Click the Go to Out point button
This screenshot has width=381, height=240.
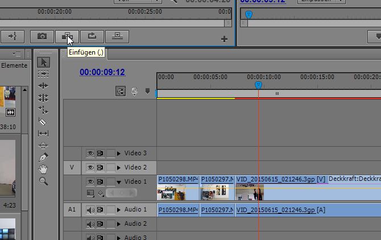(x=13, y=36)
